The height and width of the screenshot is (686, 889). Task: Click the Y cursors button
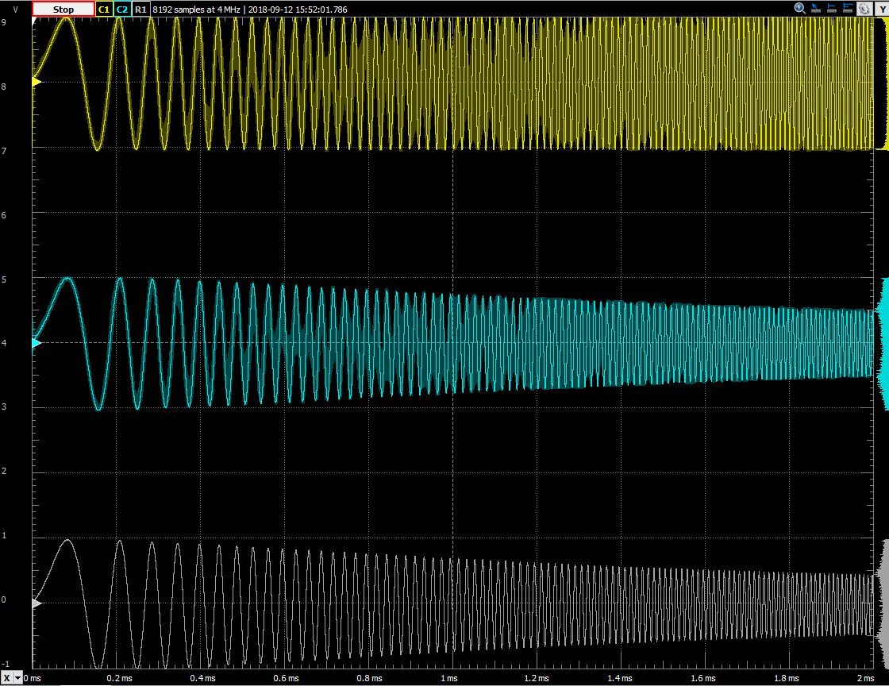pyautogui.click(x=879, y=9)
